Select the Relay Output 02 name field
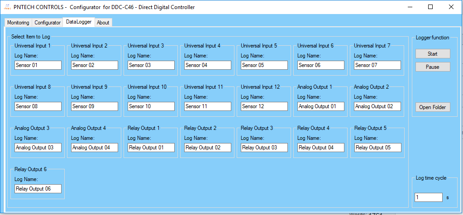 [x=208, y=148]
